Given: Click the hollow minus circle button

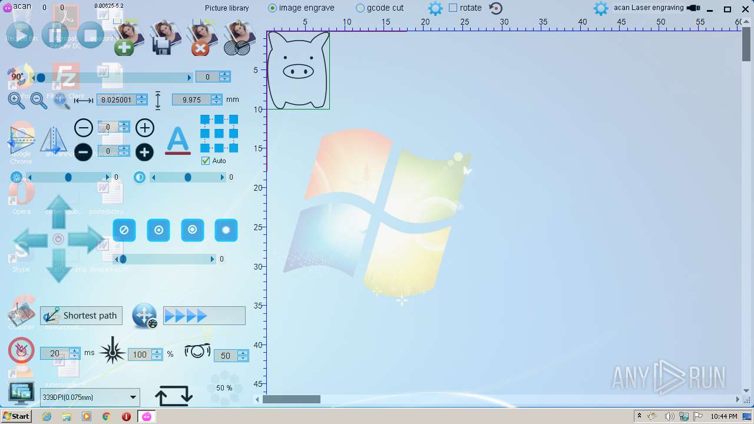Looking at the screenshot, I should [x=84, y=128].
